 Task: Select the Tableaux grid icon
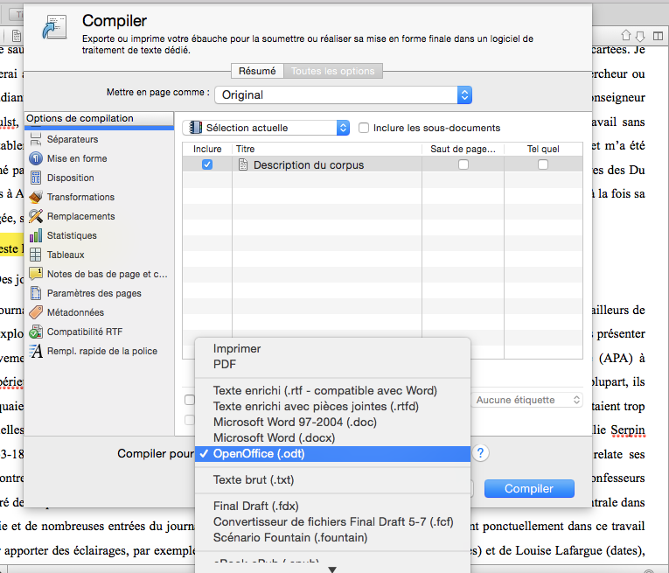tap(36, 255)
